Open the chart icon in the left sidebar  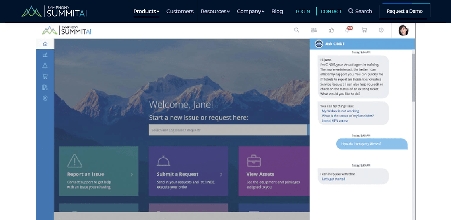click(x=45, y=54)
